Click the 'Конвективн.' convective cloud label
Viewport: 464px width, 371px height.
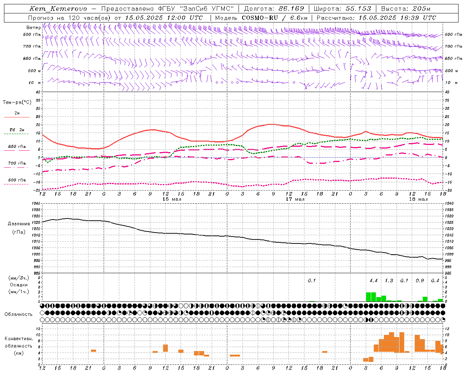[19, 339]
